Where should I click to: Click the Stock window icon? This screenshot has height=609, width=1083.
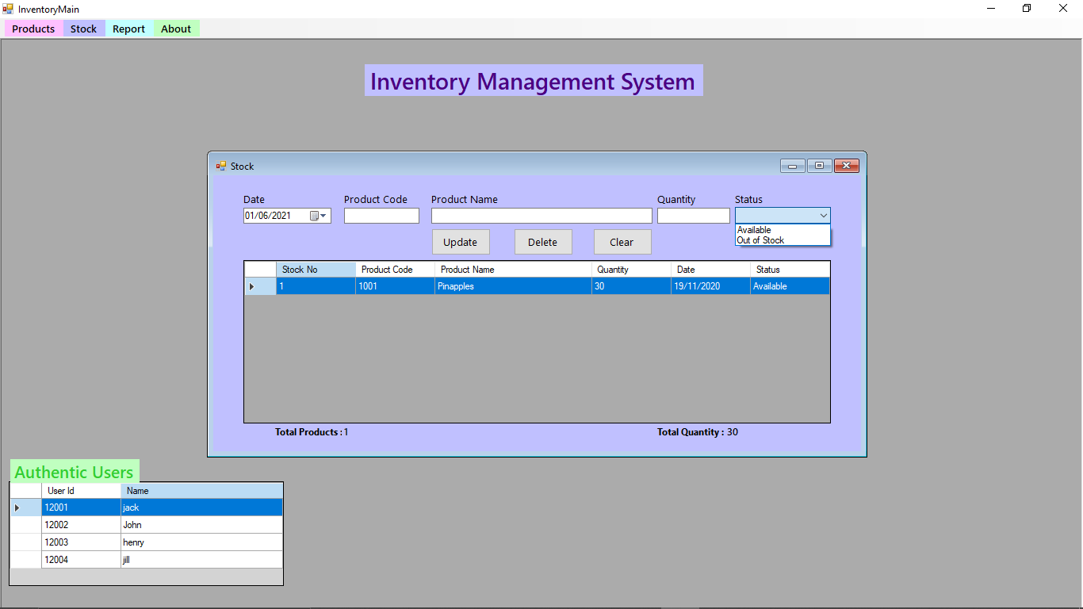click(x=221, y=166)
